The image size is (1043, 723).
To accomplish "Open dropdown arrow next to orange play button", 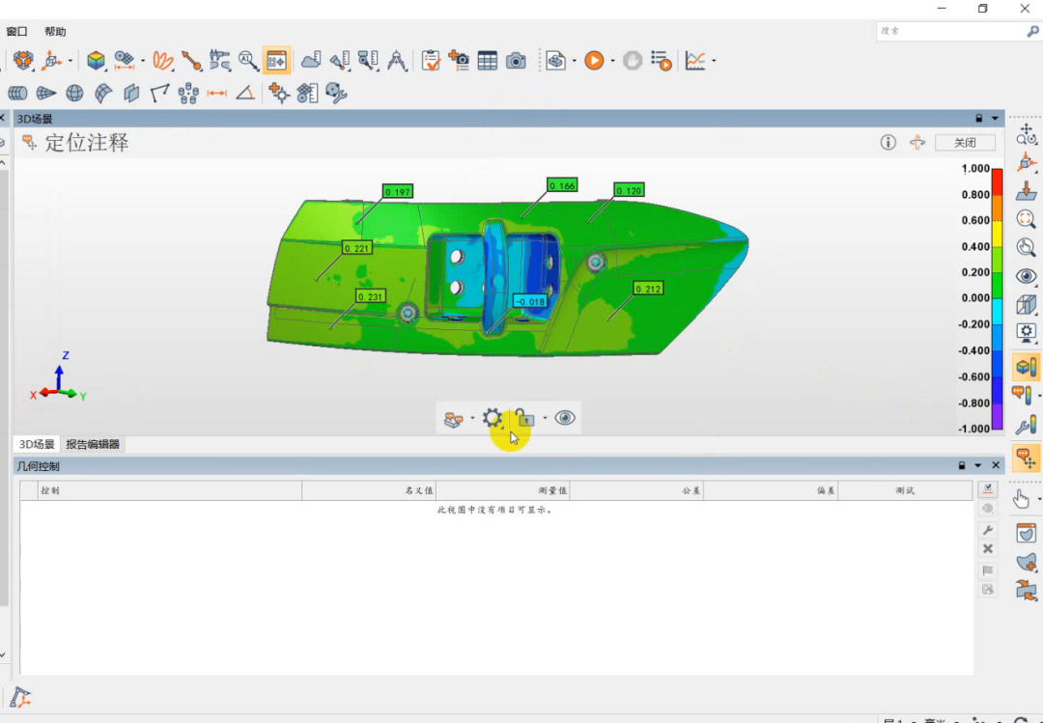I will coord(612,62).
